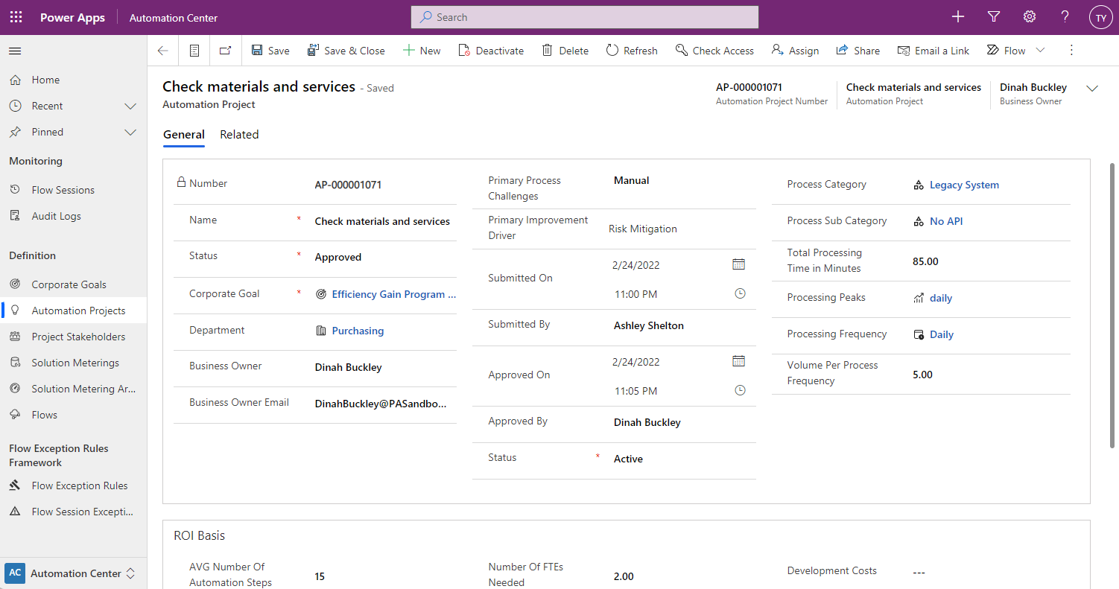Click the advanced filter funnel icon
Screen dimensions: 1119x589
(993, 17)
